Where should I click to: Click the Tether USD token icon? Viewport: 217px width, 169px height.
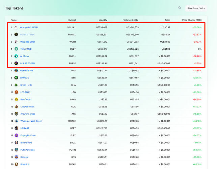pyautogui.click(x=16, y=49)
